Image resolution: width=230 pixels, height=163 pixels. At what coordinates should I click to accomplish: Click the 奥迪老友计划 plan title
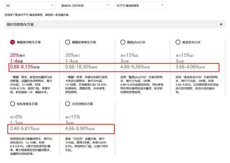click(191, 42)
